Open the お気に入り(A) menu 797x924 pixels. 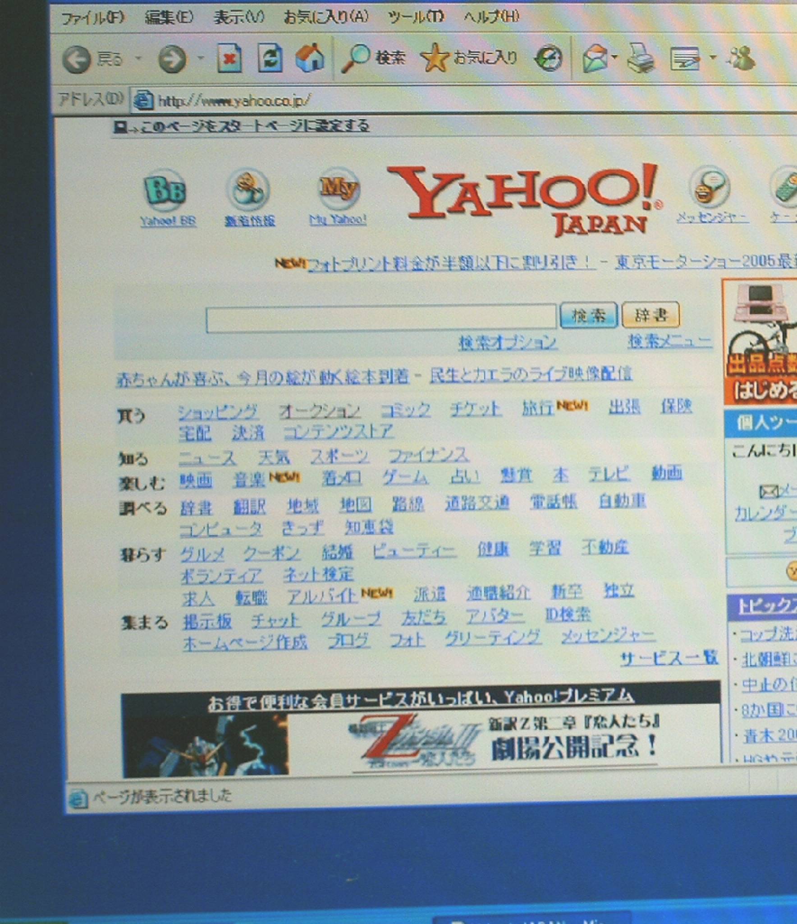[326, 17]
